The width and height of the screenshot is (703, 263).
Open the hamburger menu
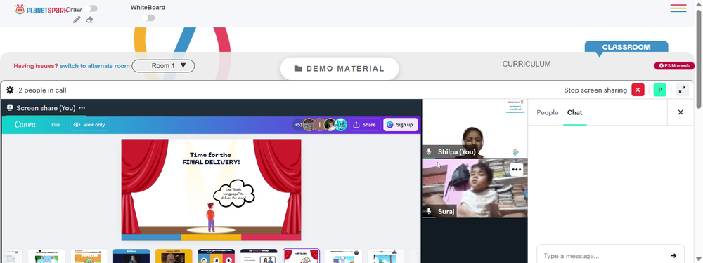[678, 8]
